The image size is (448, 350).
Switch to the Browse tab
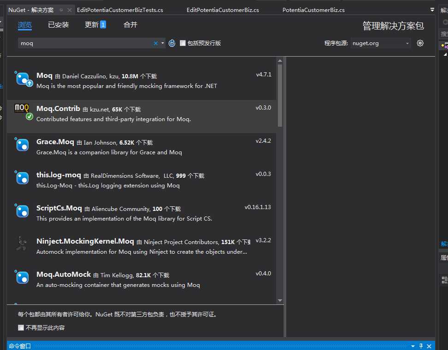25,25
